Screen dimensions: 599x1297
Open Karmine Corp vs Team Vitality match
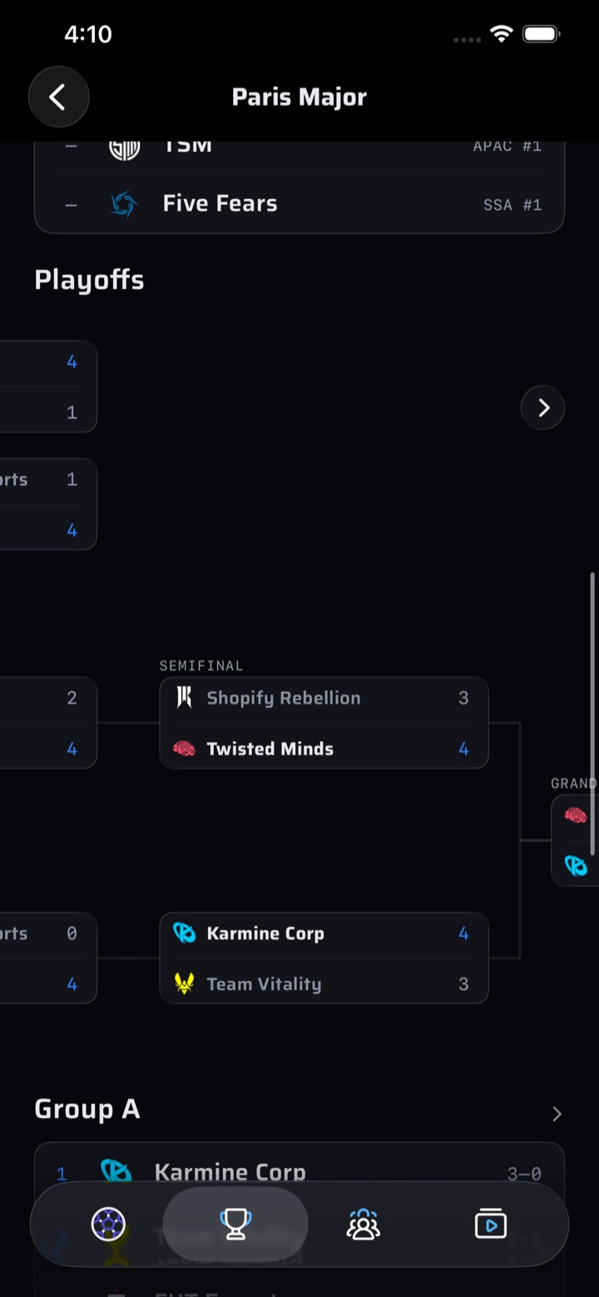(x=324, y=958)
